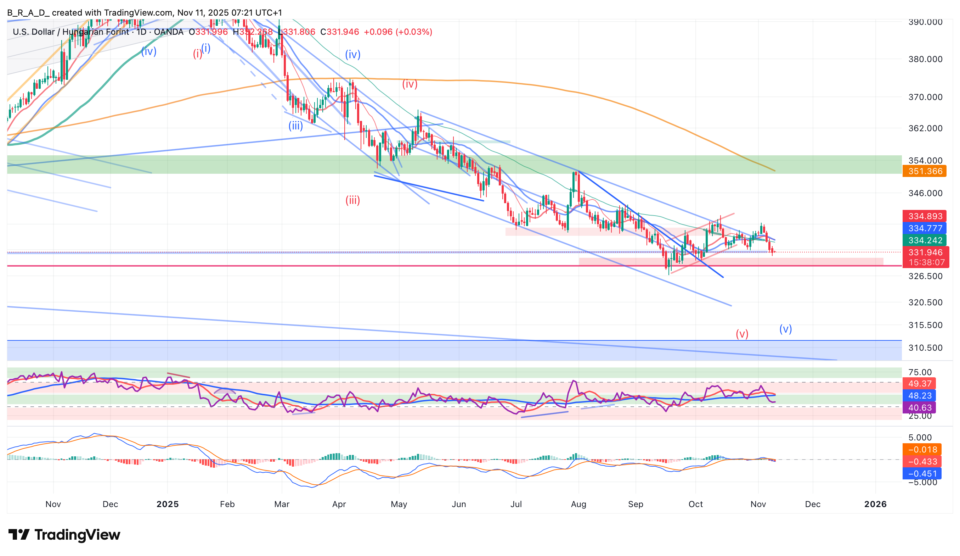Click the orange 351.366 price label
This screenshot has width=960, height=556.
pos(925,171)
